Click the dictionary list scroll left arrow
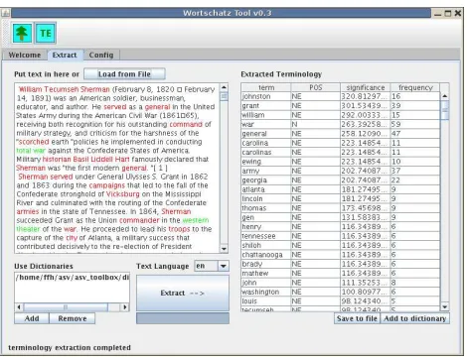Image resolution: width=467 pixels, height=357 pixels. tap(19, 307)
